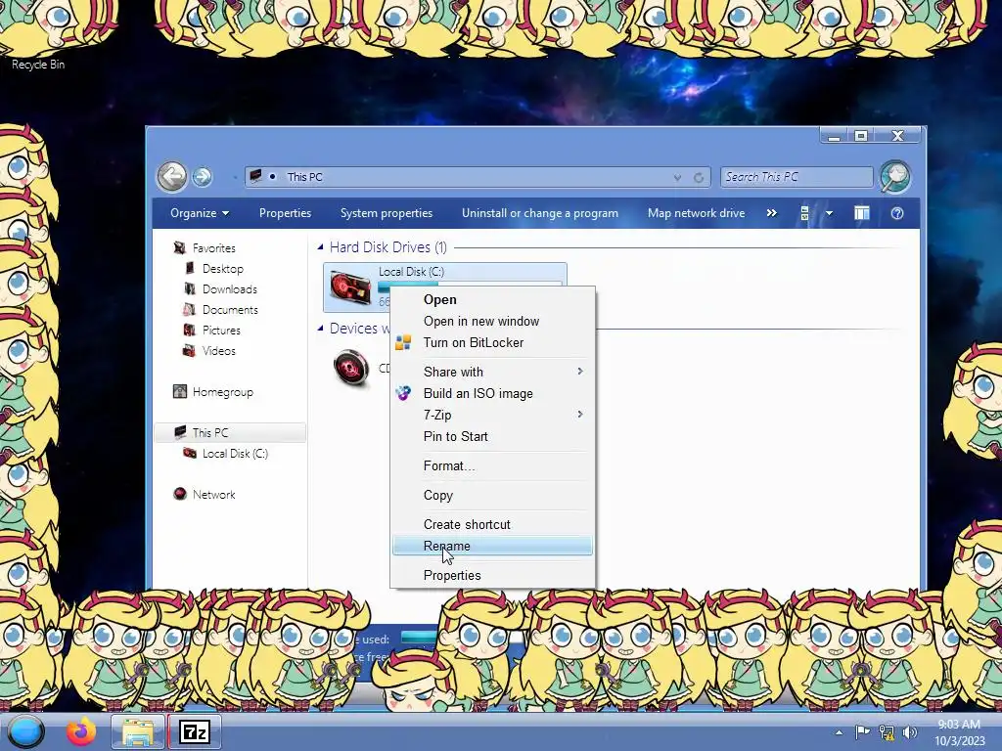1002x751 pixels.
Task: Open Desktop in Favorites
Action: 222,269
